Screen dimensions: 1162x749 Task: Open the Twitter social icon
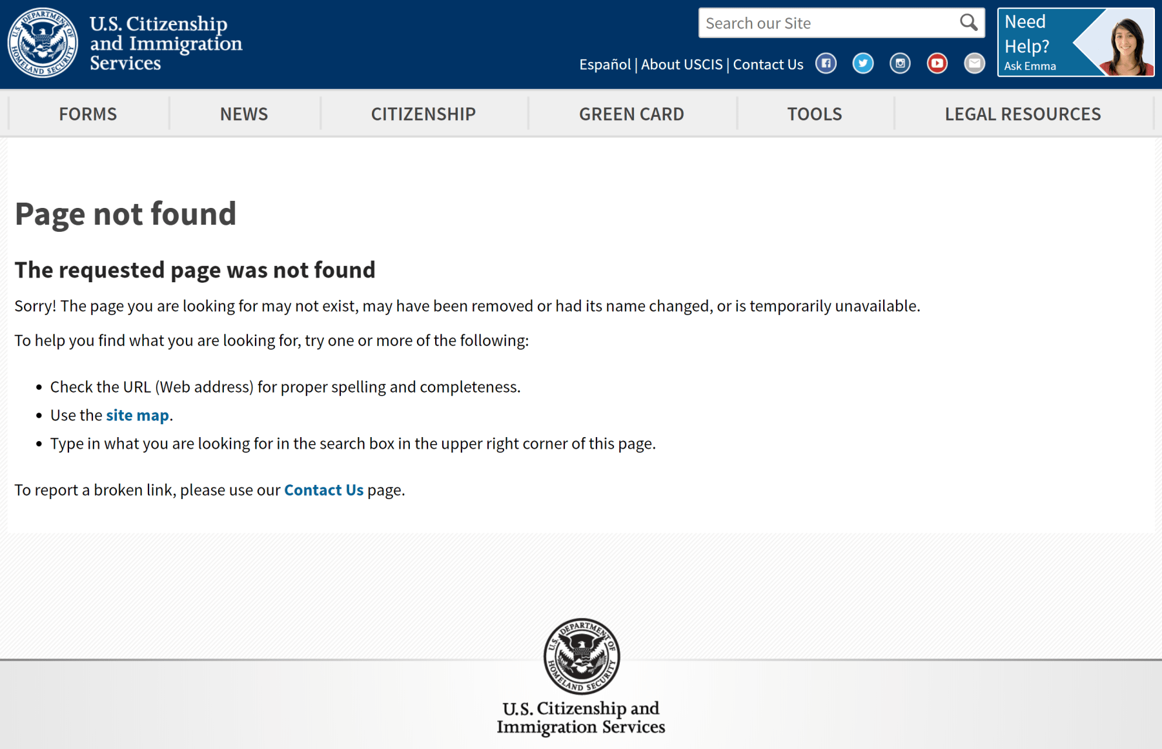coord(863,63)
